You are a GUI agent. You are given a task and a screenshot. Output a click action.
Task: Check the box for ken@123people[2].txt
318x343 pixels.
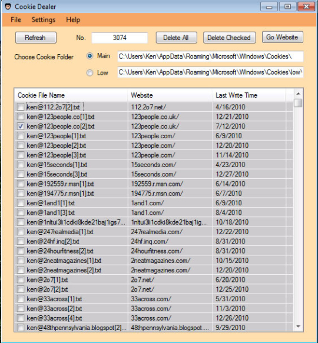pyautogui.click(x=21, y=145)
